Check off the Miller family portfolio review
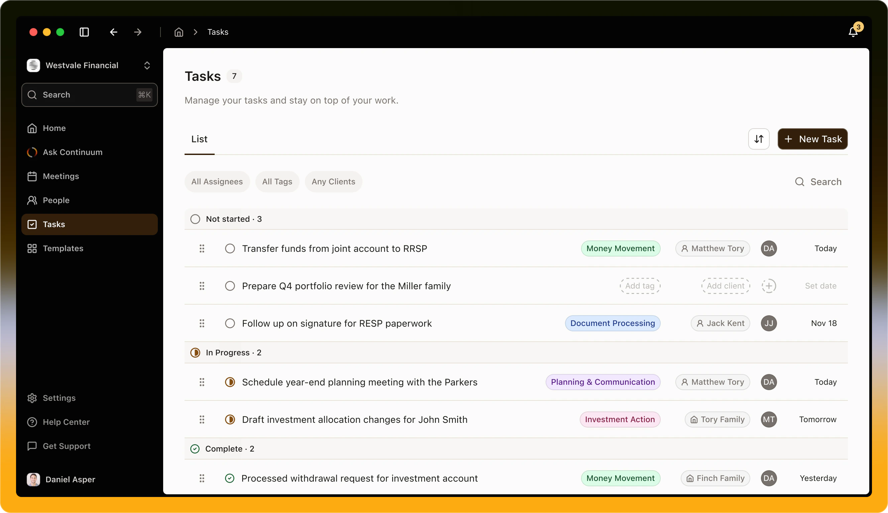Screen dimensions: 888x513 230,286
